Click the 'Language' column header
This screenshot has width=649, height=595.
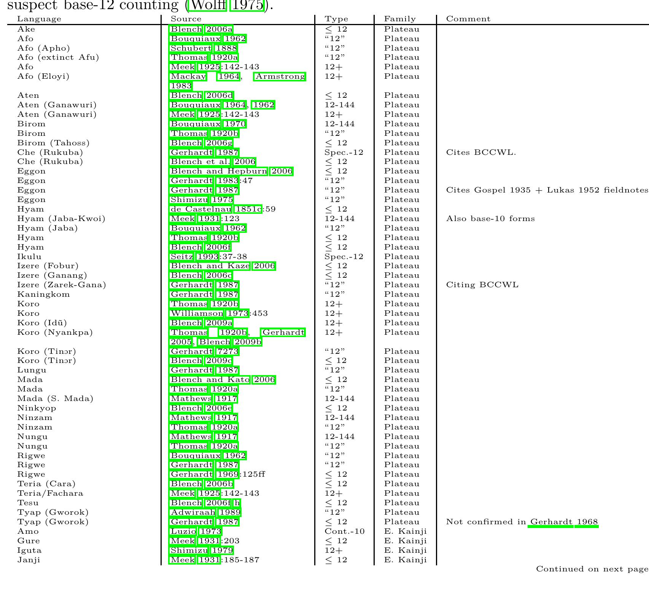pyautogui.click(x=39, y=19)
